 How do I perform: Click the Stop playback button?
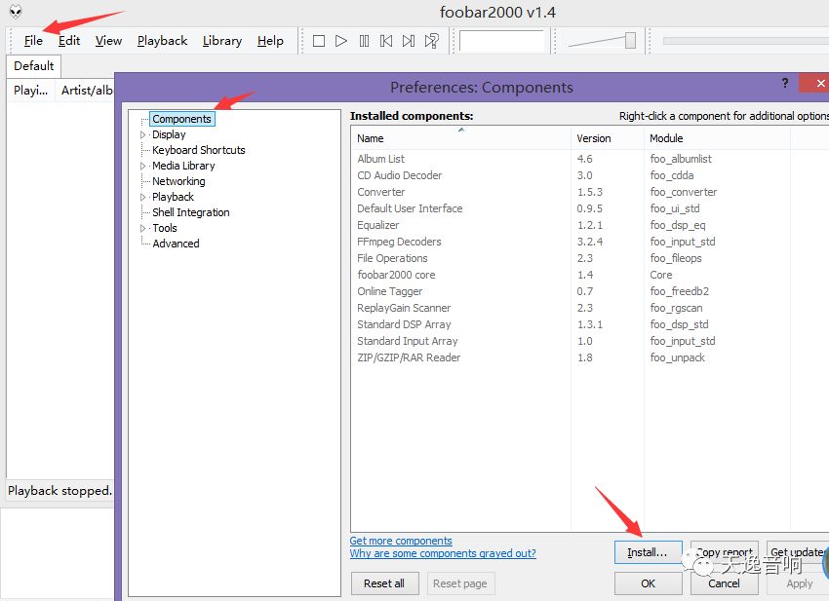point(319,41)
